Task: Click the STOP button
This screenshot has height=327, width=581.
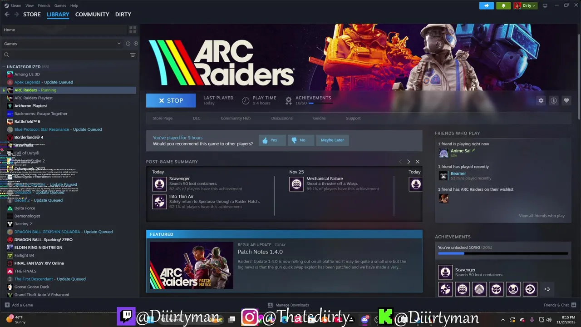Action: pyautogui.click(x=171, y=100)
